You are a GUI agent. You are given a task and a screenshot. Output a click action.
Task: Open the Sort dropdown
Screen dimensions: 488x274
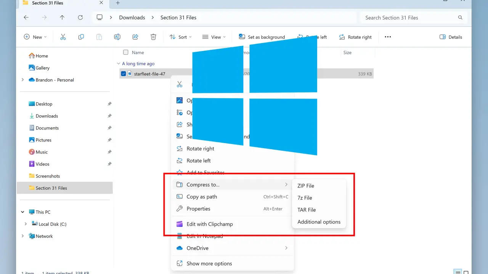tap(180, 37)
